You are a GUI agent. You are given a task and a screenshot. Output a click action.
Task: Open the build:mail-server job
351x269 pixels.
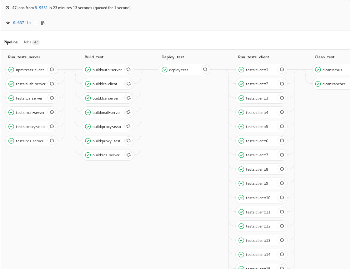tap(106, 112)
